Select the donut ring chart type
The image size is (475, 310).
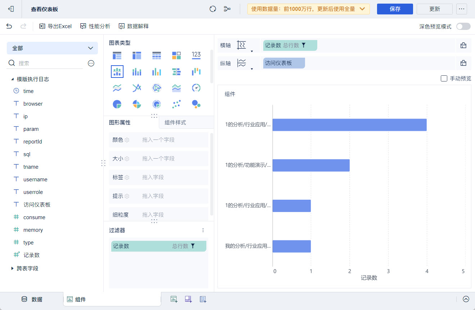click(157, 104)
